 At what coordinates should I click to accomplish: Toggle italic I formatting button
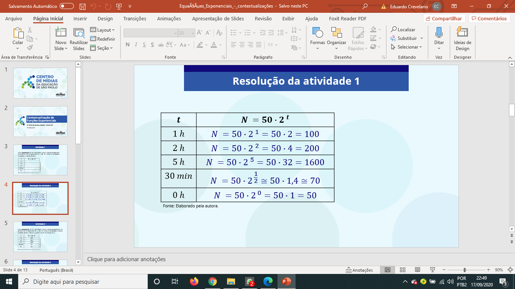point(136,44)
